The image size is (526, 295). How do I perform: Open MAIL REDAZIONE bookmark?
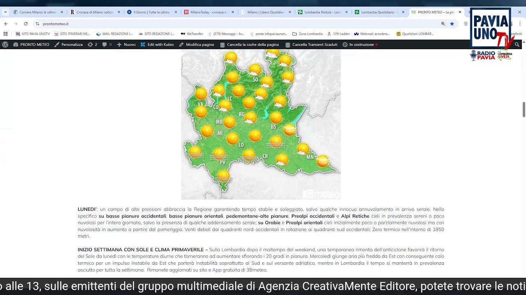coord(114,34)
